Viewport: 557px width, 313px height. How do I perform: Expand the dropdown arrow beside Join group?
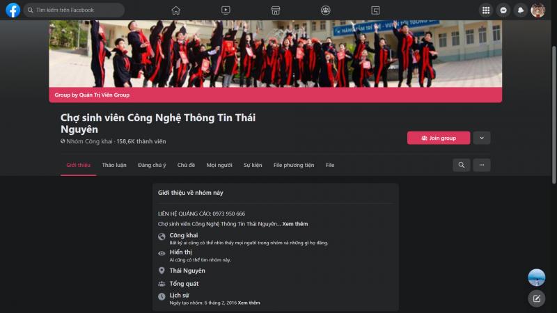482,138
